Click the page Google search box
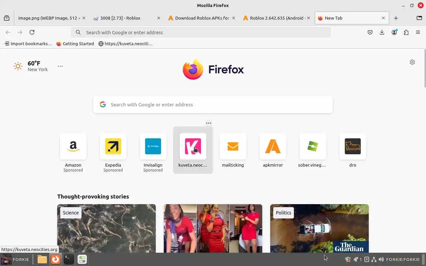Viewport: 426px width, 266px height. point(213,105)
